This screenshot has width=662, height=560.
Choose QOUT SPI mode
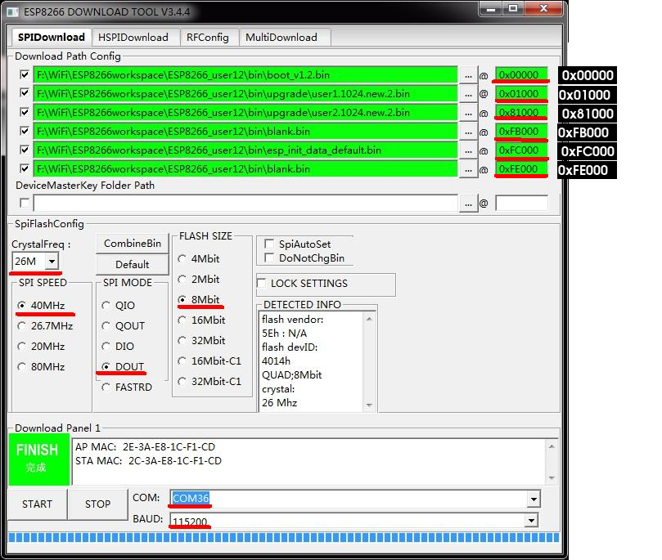pos(124,326)
